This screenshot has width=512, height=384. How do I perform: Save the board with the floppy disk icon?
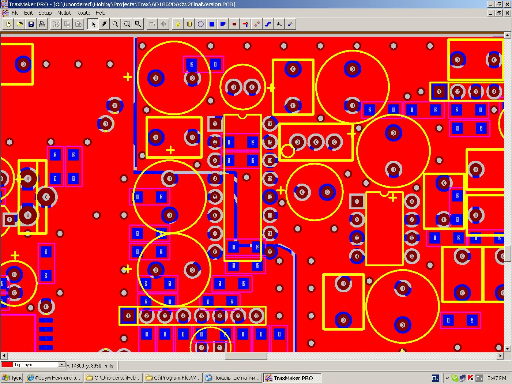31,24
